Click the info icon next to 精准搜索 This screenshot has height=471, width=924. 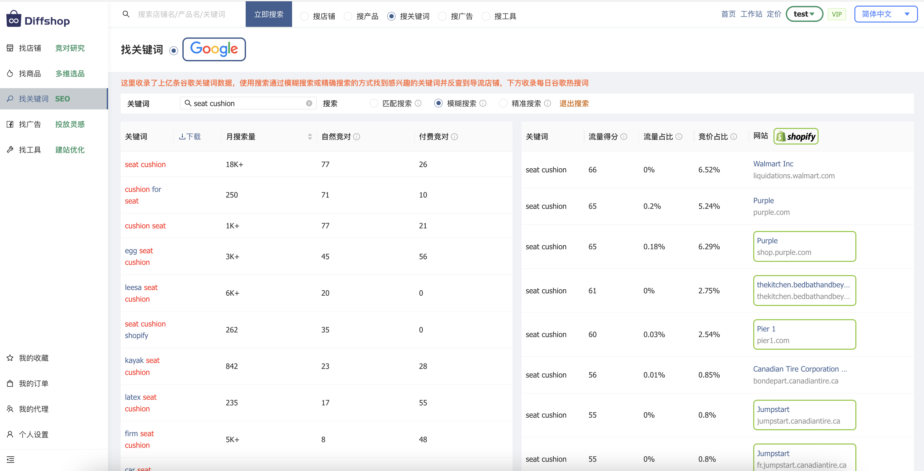547,103
